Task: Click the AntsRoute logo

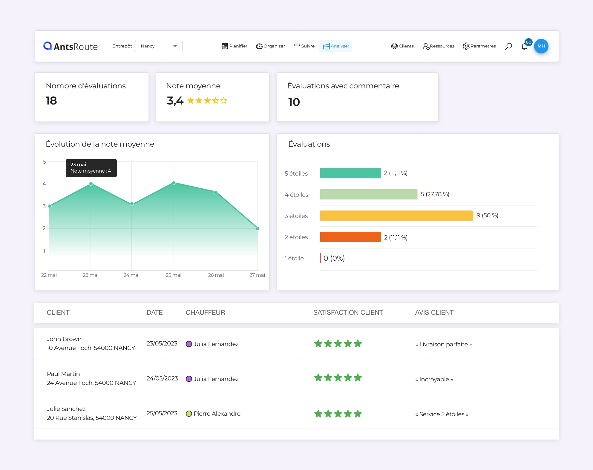Action: click(x=71, y=46)
